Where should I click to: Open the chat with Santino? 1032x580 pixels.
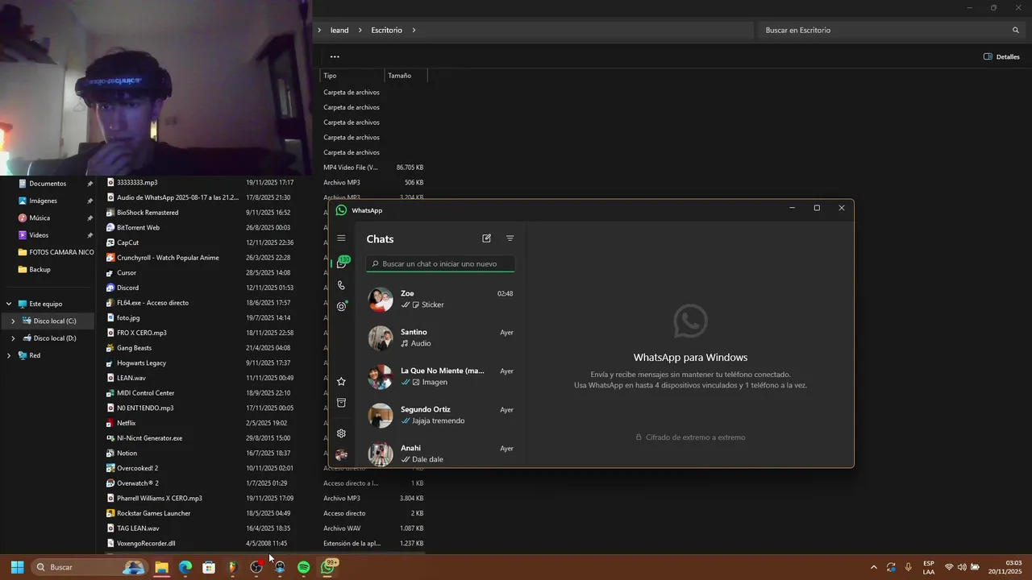[440, 338]
